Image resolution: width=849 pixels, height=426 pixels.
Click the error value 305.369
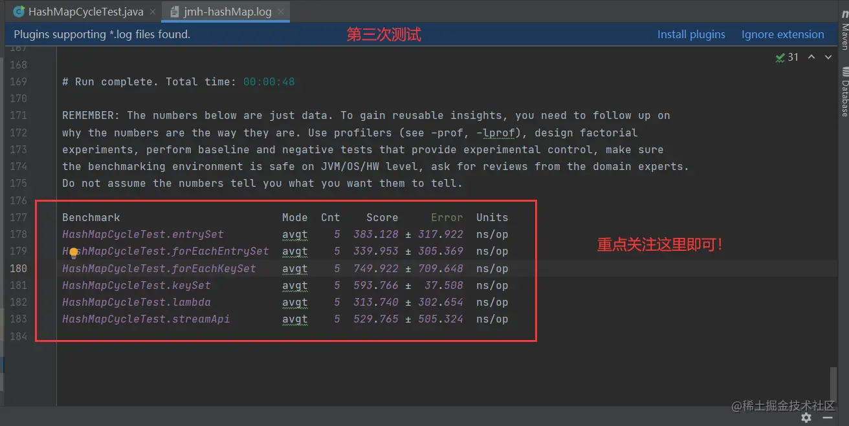pos(441,251)
